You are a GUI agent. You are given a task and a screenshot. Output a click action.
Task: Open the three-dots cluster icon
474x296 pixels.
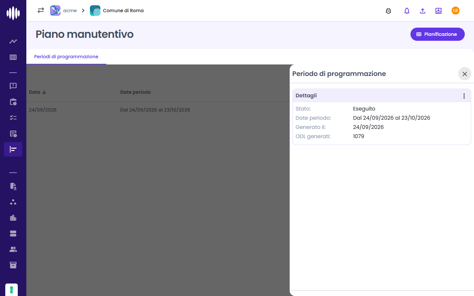pos(13,202)
